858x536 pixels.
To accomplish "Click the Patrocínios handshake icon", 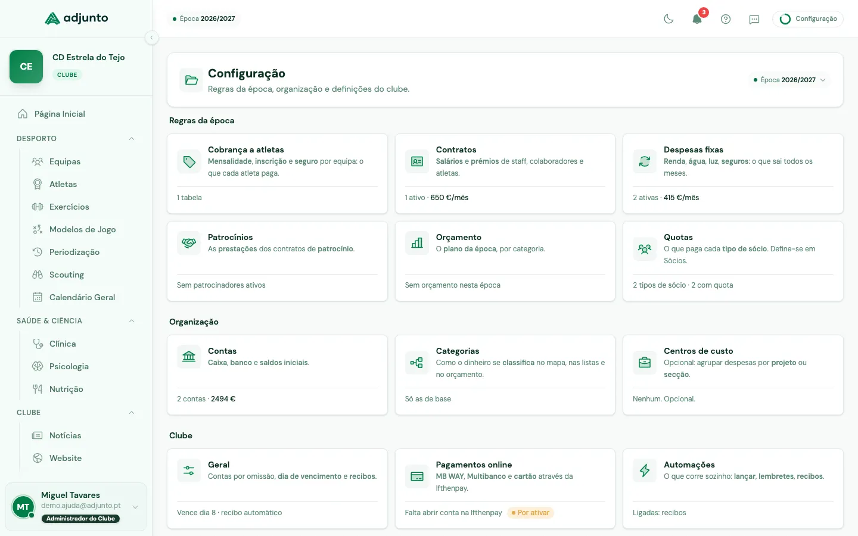I will (189, 243).
